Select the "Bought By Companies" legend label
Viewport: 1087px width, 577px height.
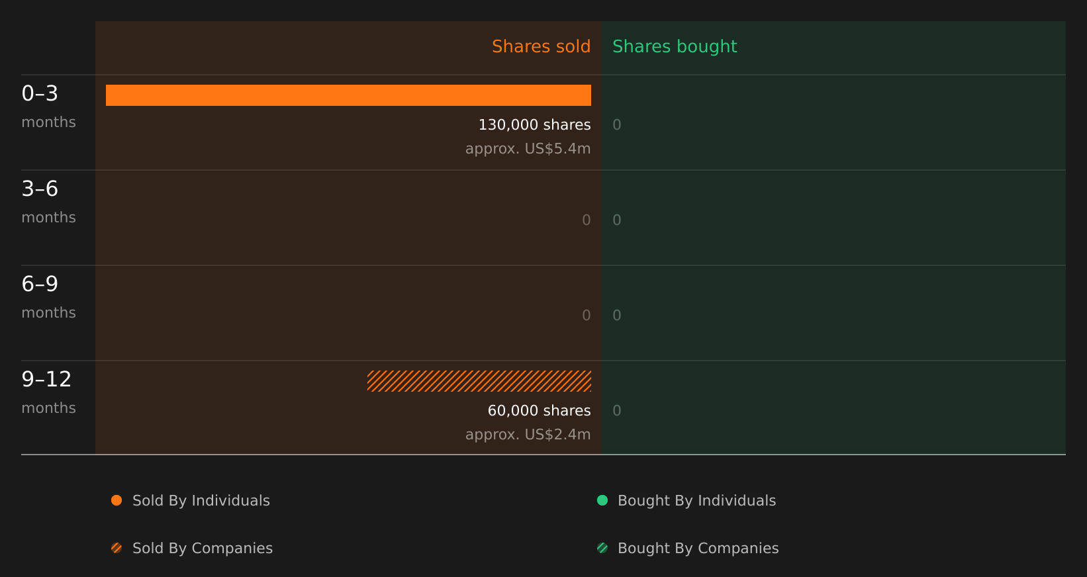click(698, 549)
